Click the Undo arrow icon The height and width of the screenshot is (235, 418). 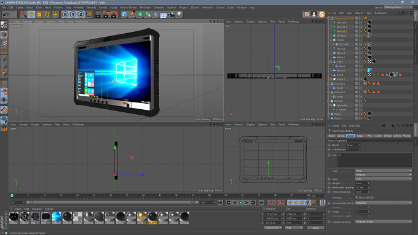(6, 14)
